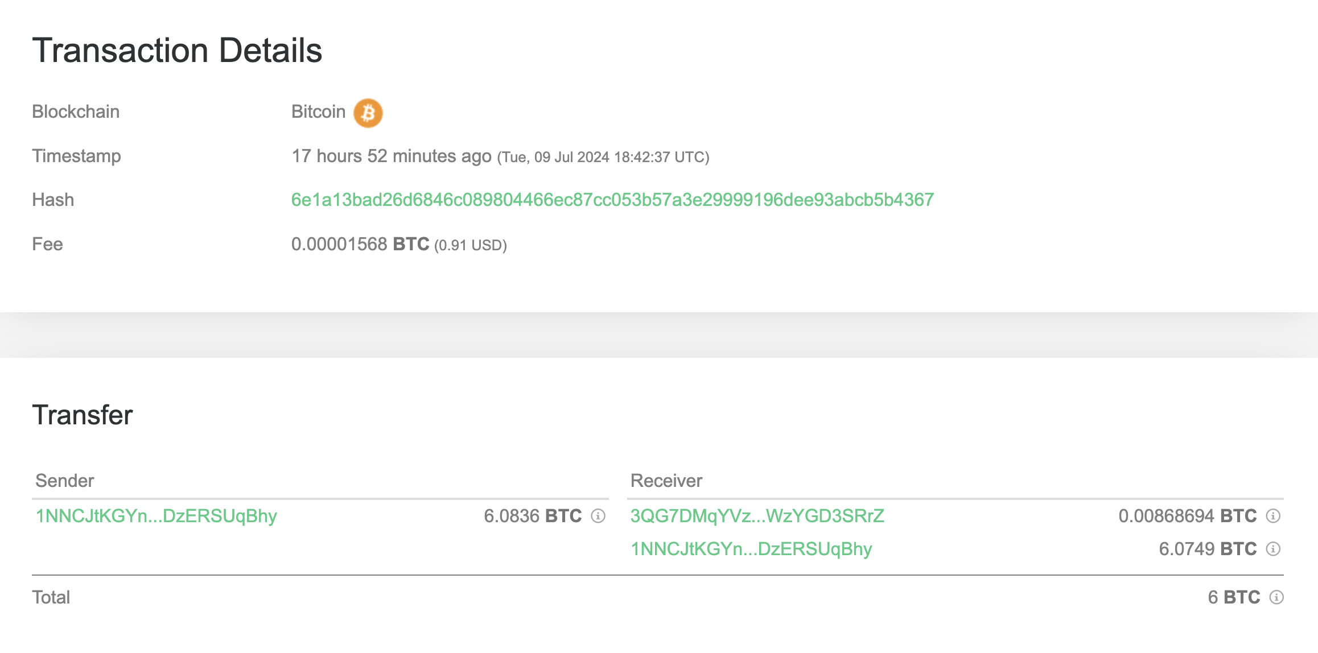
Task: Click the timestamp 17 hours 52 minutes ago
Action: pos(392,156)
